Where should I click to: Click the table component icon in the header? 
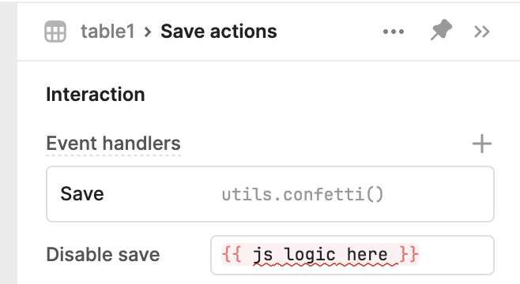pos(55,32)
